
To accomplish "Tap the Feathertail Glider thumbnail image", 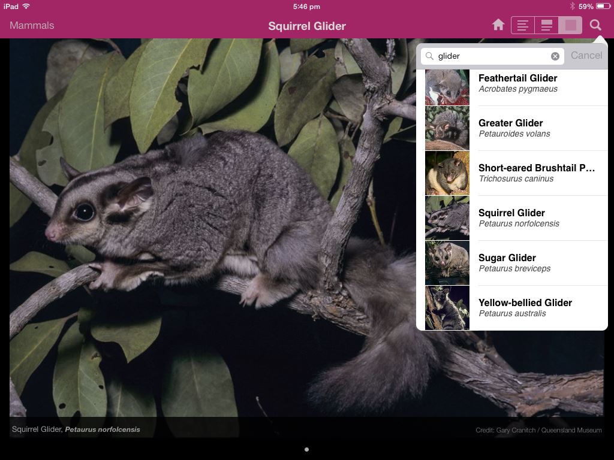I will [x=447, y=87].
